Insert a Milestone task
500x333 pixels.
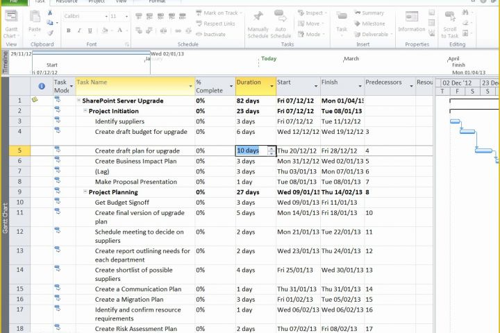(x=369, y=24)
